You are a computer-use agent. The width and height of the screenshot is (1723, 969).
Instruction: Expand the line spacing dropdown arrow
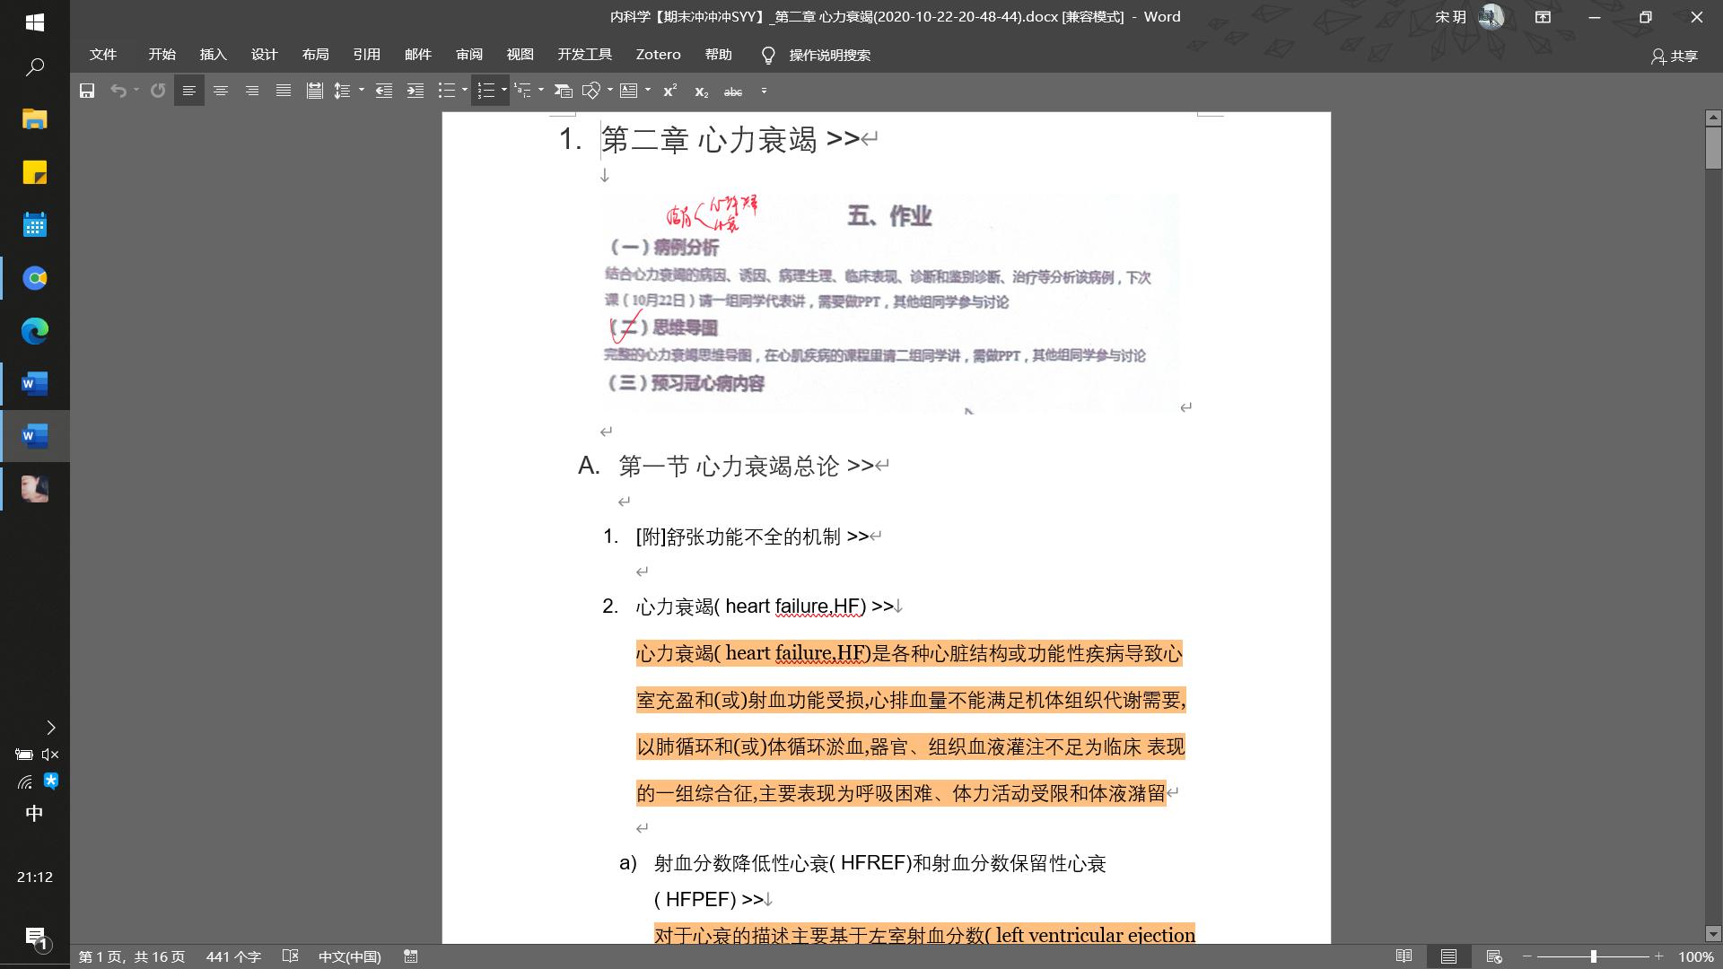362,91
